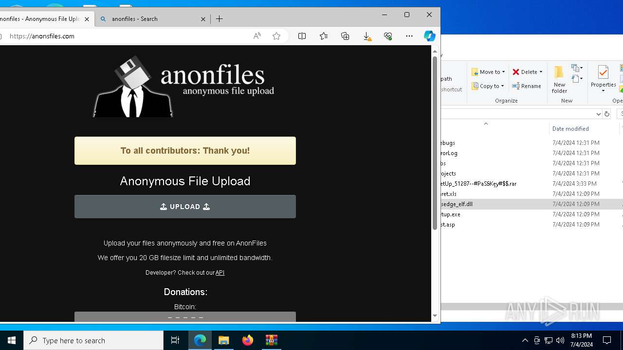This screenshot has width=623, height=350.
Task: Open a new browser tab
Action: point(220,19)
